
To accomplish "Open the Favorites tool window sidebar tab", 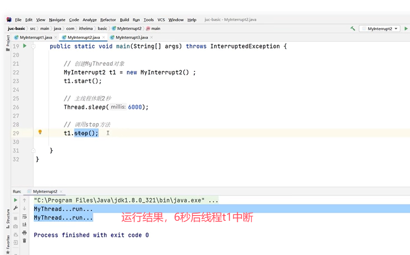I will (x=8, y=245).
